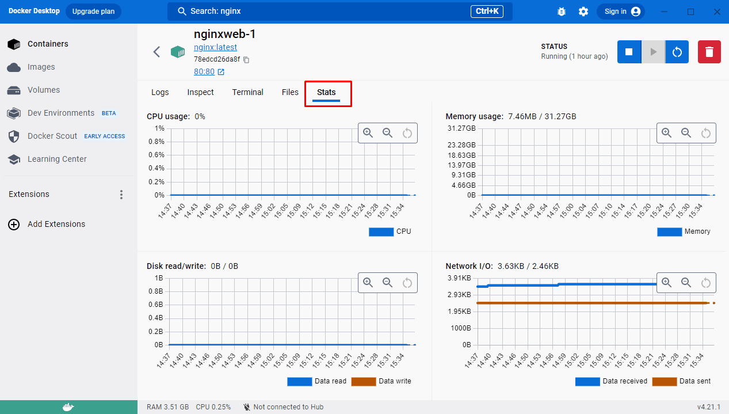This screenshot has width=729, height=414.
Task: Click the Dev Environments BETA badge
Action: point(109,113)
